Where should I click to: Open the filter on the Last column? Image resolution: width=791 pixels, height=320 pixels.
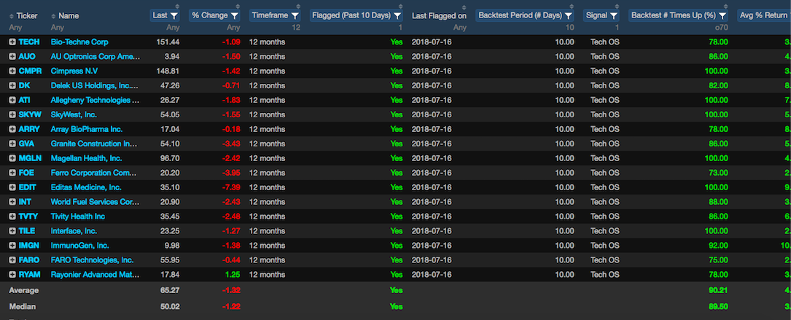pos(174,15)
